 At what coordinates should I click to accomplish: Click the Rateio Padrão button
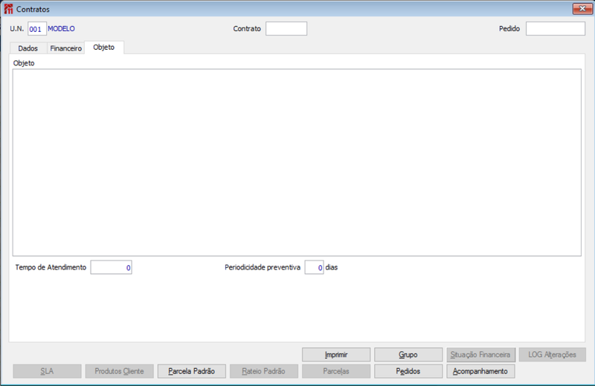(x=264, y=371)
